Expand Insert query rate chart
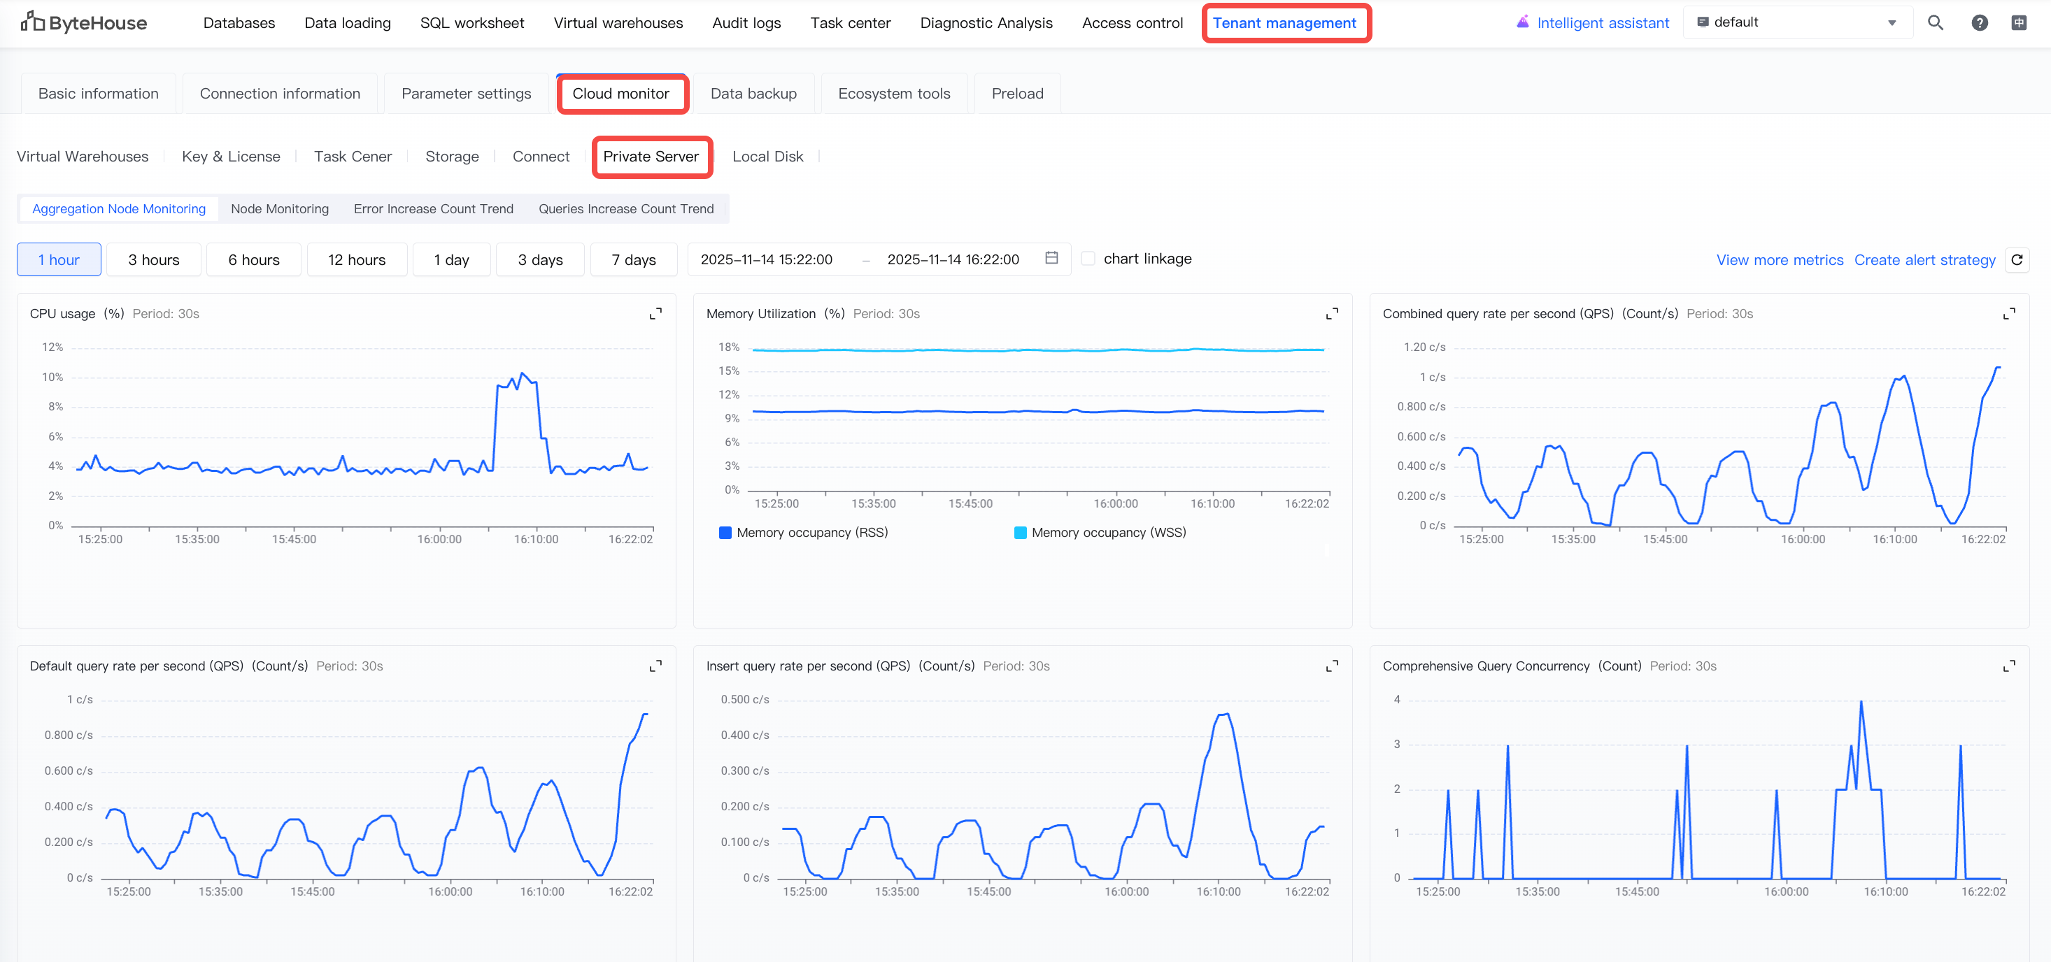 [x=1331, y=666]
